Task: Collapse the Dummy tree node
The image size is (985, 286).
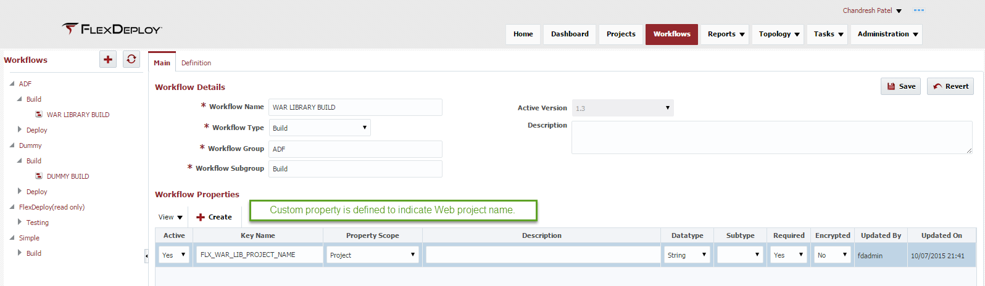Action: pyautogui.click(x=12, y=145)
